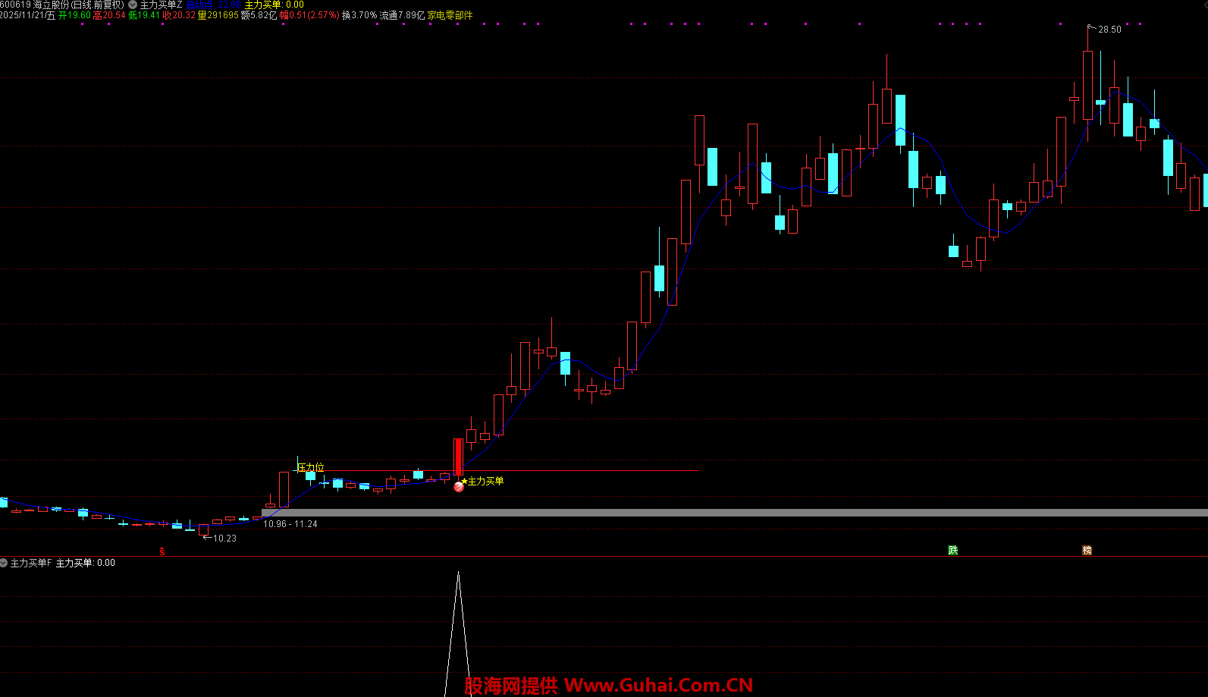
Task: Click the 主力买单F indicator name
Action: tap(31, 563)
